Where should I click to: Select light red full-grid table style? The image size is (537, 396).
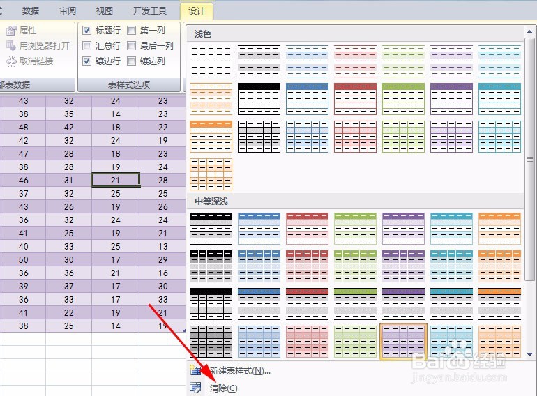pos(355,137)
